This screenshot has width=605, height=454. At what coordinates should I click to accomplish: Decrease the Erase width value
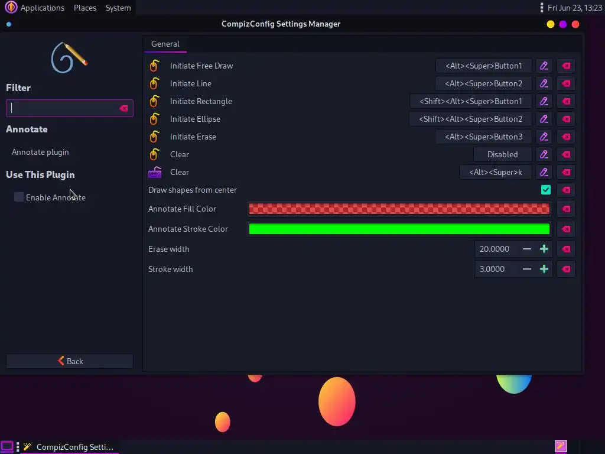point(526,249)
